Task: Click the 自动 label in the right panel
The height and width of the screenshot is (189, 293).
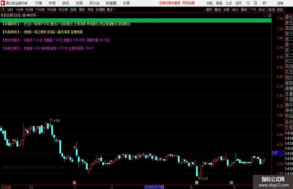Action: 289,122
